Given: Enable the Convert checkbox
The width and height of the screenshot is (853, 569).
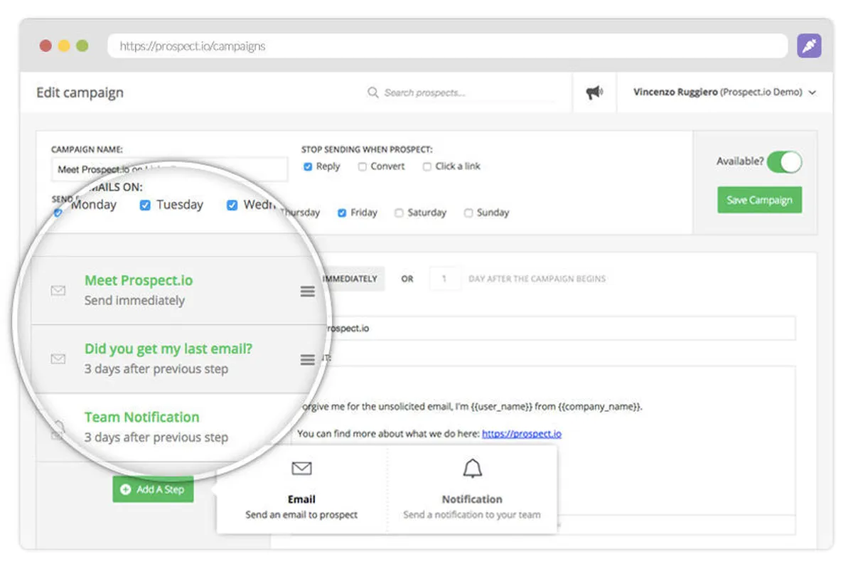Looking at the screenshot, I should (x=363, y=166).
